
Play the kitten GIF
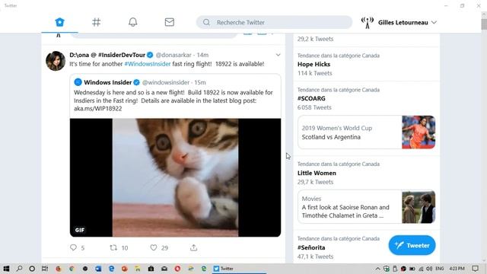pos(175,177)
